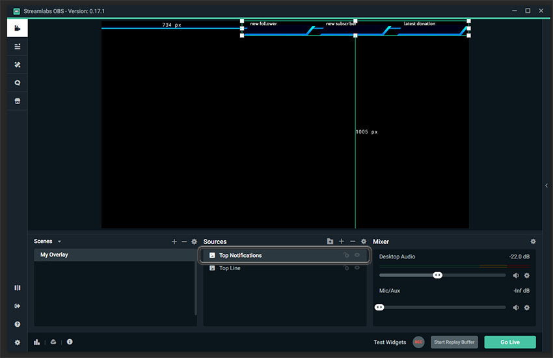Click Desktop Audio volume slider handle
Viewport: 553px width, 358px height.
click(x=437, y=275)
